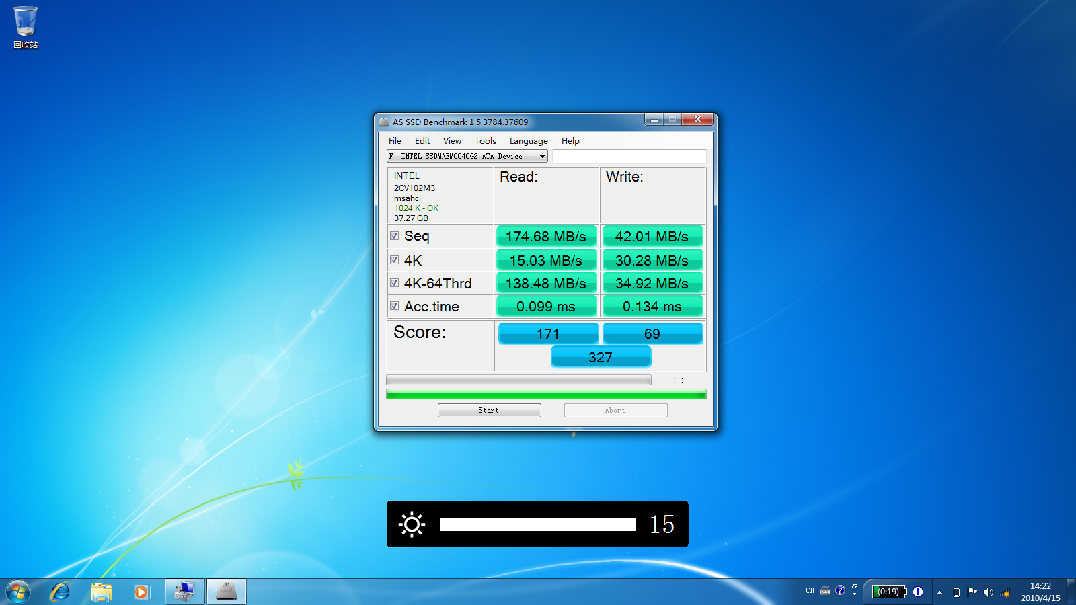Click the CH input language indicator
Screen dimensions: 1076x605
click(x=810, y=591)
